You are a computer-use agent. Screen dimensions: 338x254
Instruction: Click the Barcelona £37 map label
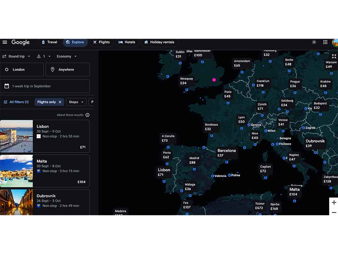[x=226, y=153]
